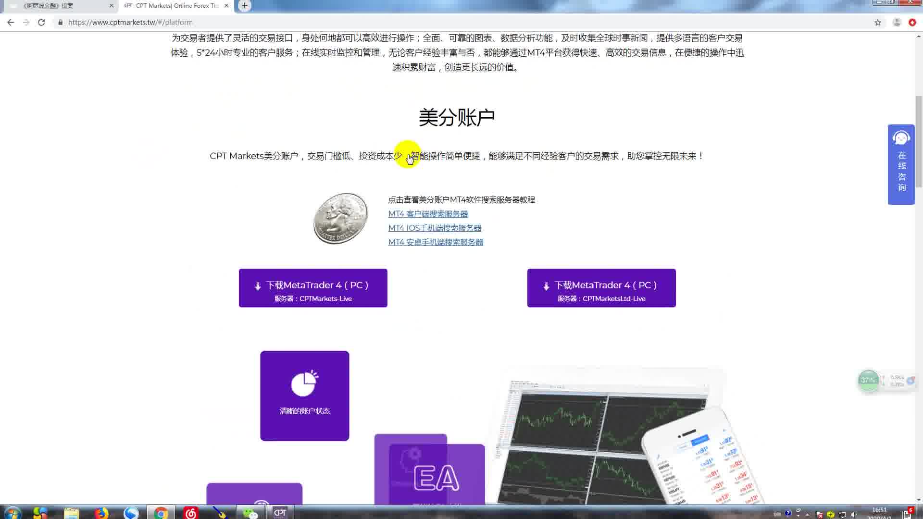923x519 pixels.
Task: Focus the address bar showing cptmarkets.tw URL
Action: (461, 22)
